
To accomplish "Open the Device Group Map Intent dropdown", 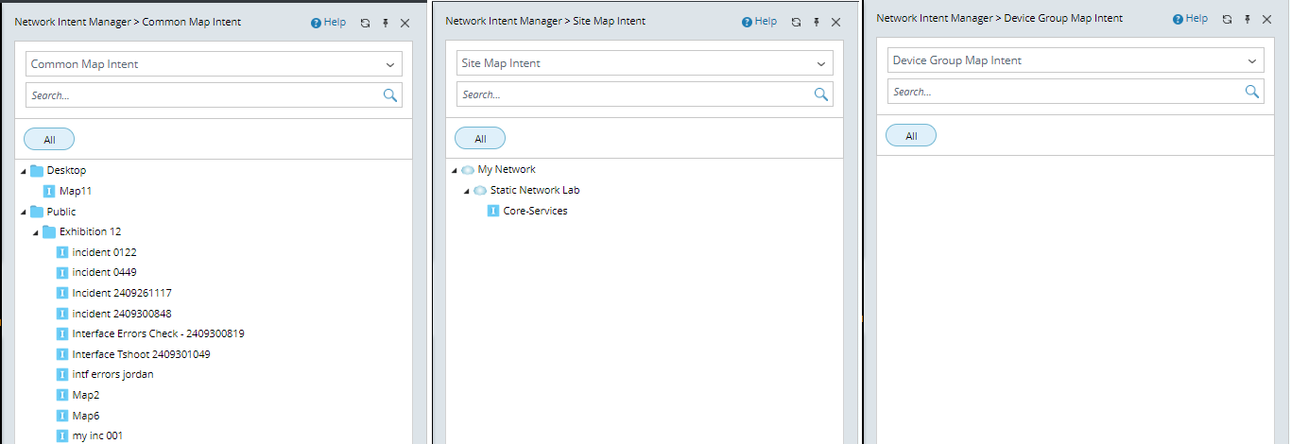I will coord(1252,60).
